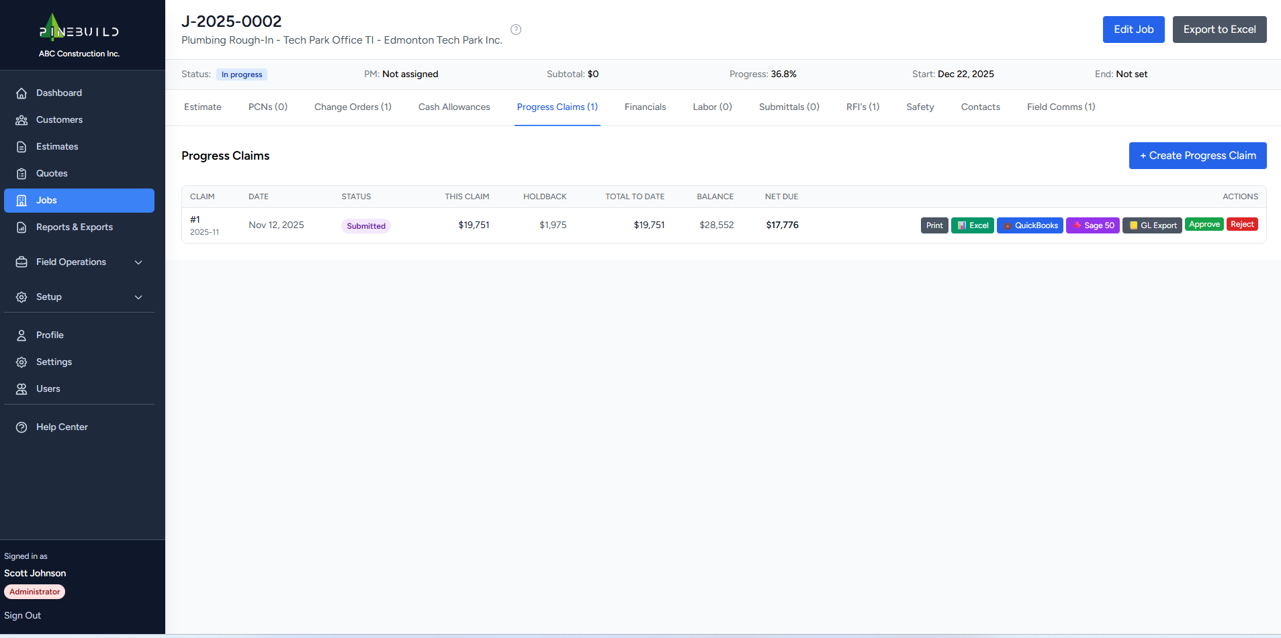Open the Users page
Image resolution: width=1281 pixels, height=638 pixels.
click(x=48, y=388)
